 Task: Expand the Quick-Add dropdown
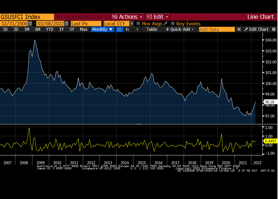coord(180,29)
